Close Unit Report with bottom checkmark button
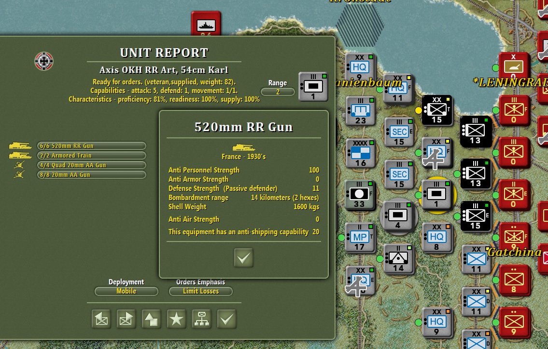 [227, 319]
